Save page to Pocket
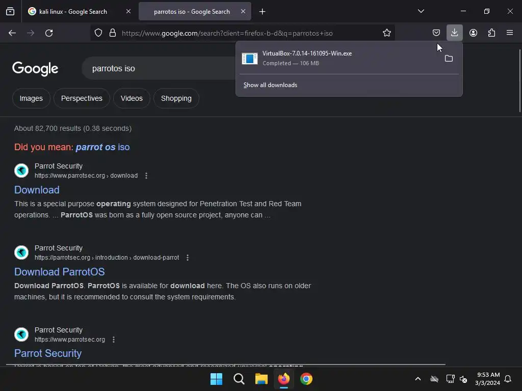Screen dimensions: 522x391 (436, 33)
